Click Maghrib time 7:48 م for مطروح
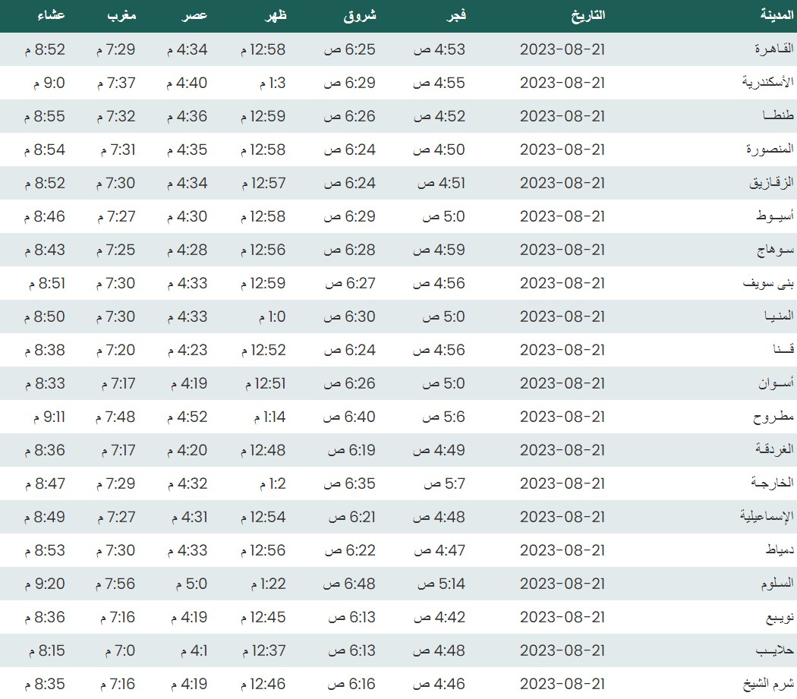Viewport: 797px width, 699px height. pyautogui.click(x=116, y=417)
